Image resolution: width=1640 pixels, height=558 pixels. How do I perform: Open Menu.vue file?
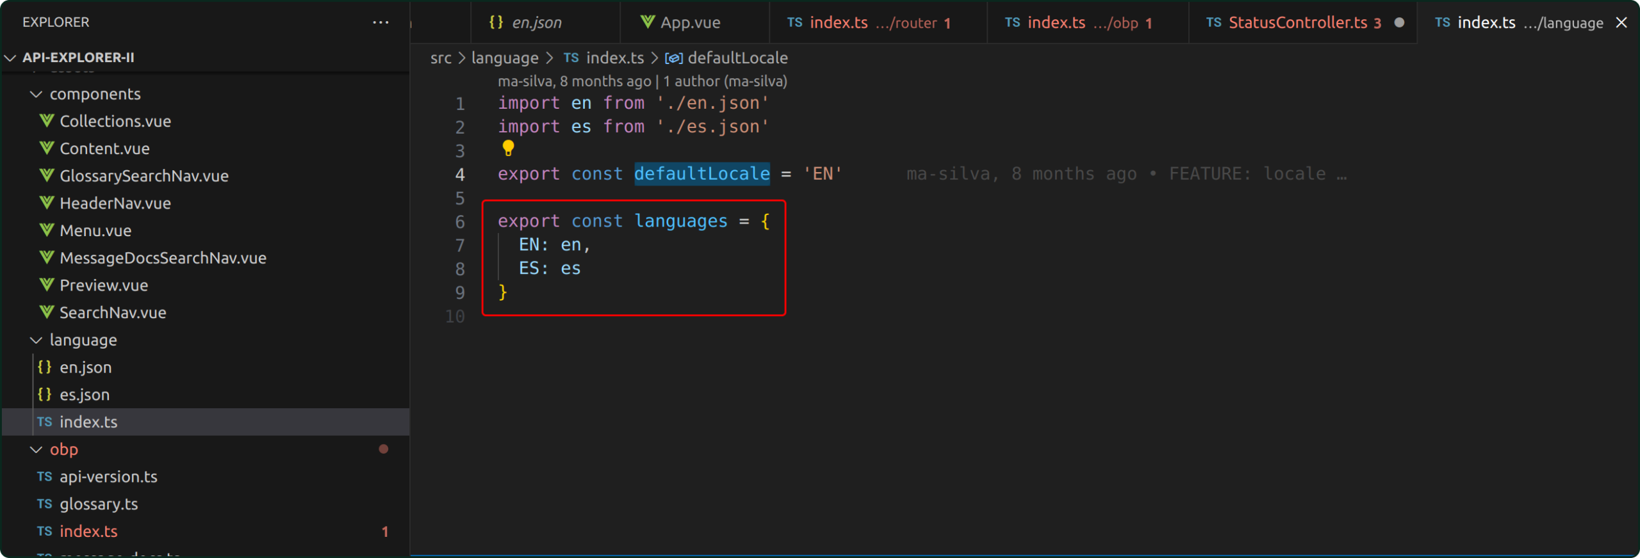pos(95,231)
